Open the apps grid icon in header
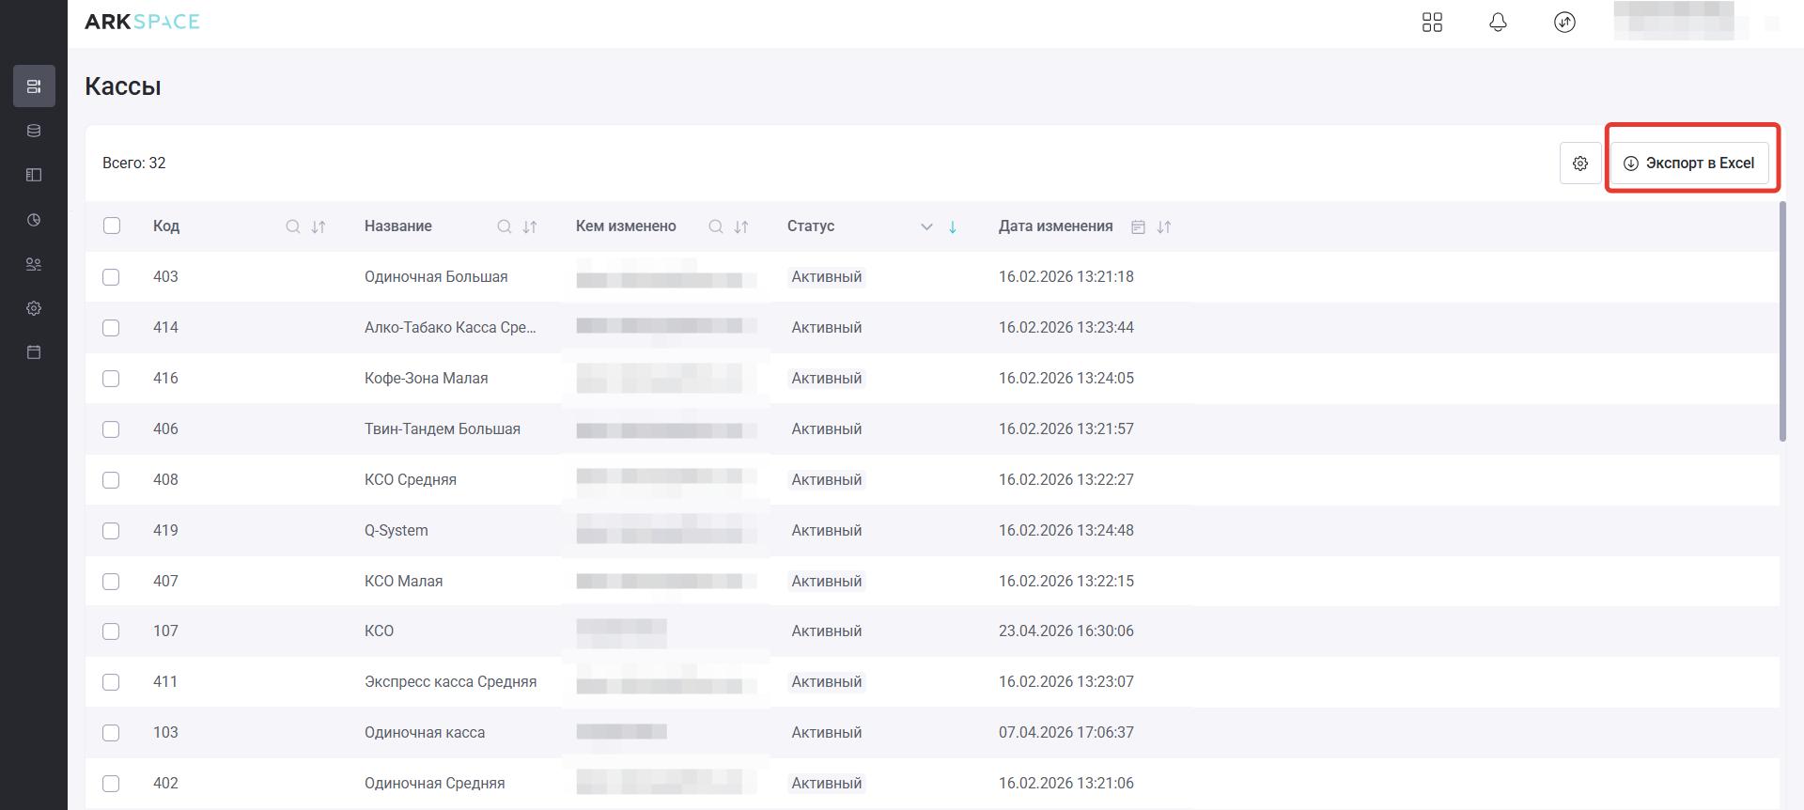The height and width of the screenshot is (810, 1804). coord(1432,23)
